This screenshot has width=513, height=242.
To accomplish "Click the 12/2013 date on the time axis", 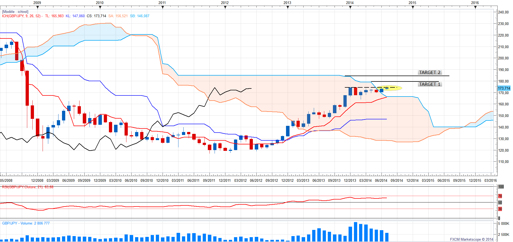I will [350, 180].
